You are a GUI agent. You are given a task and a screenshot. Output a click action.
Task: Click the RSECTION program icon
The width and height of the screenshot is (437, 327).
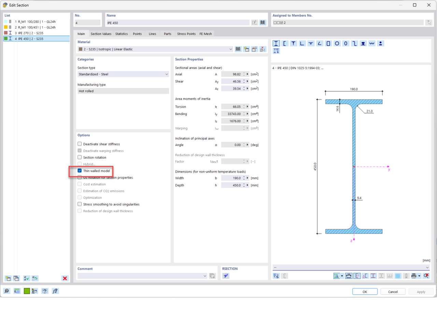tap(226, 276)
